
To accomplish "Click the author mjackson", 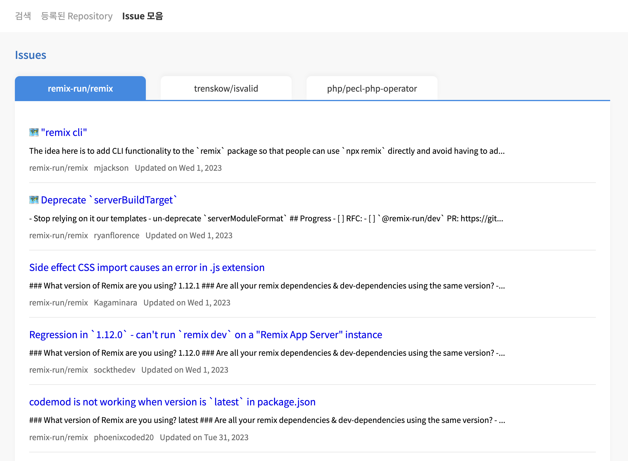I will coord(111,168).
